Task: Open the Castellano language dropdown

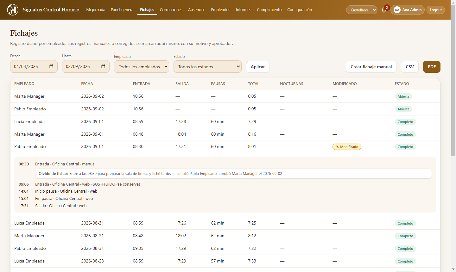Action: click(x=362, y=10)
